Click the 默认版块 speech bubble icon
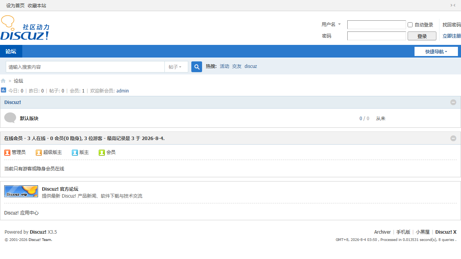 10,118
